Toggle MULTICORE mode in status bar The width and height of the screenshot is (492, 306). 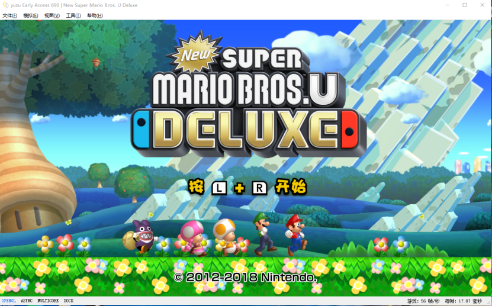point(48,301)
